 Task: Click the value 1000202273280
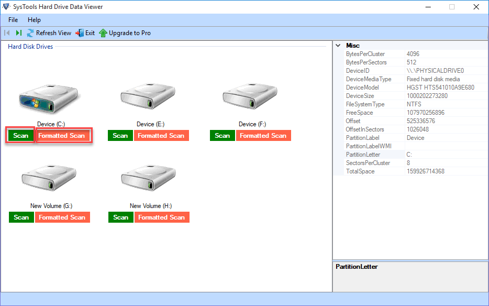tap(427, 96)
